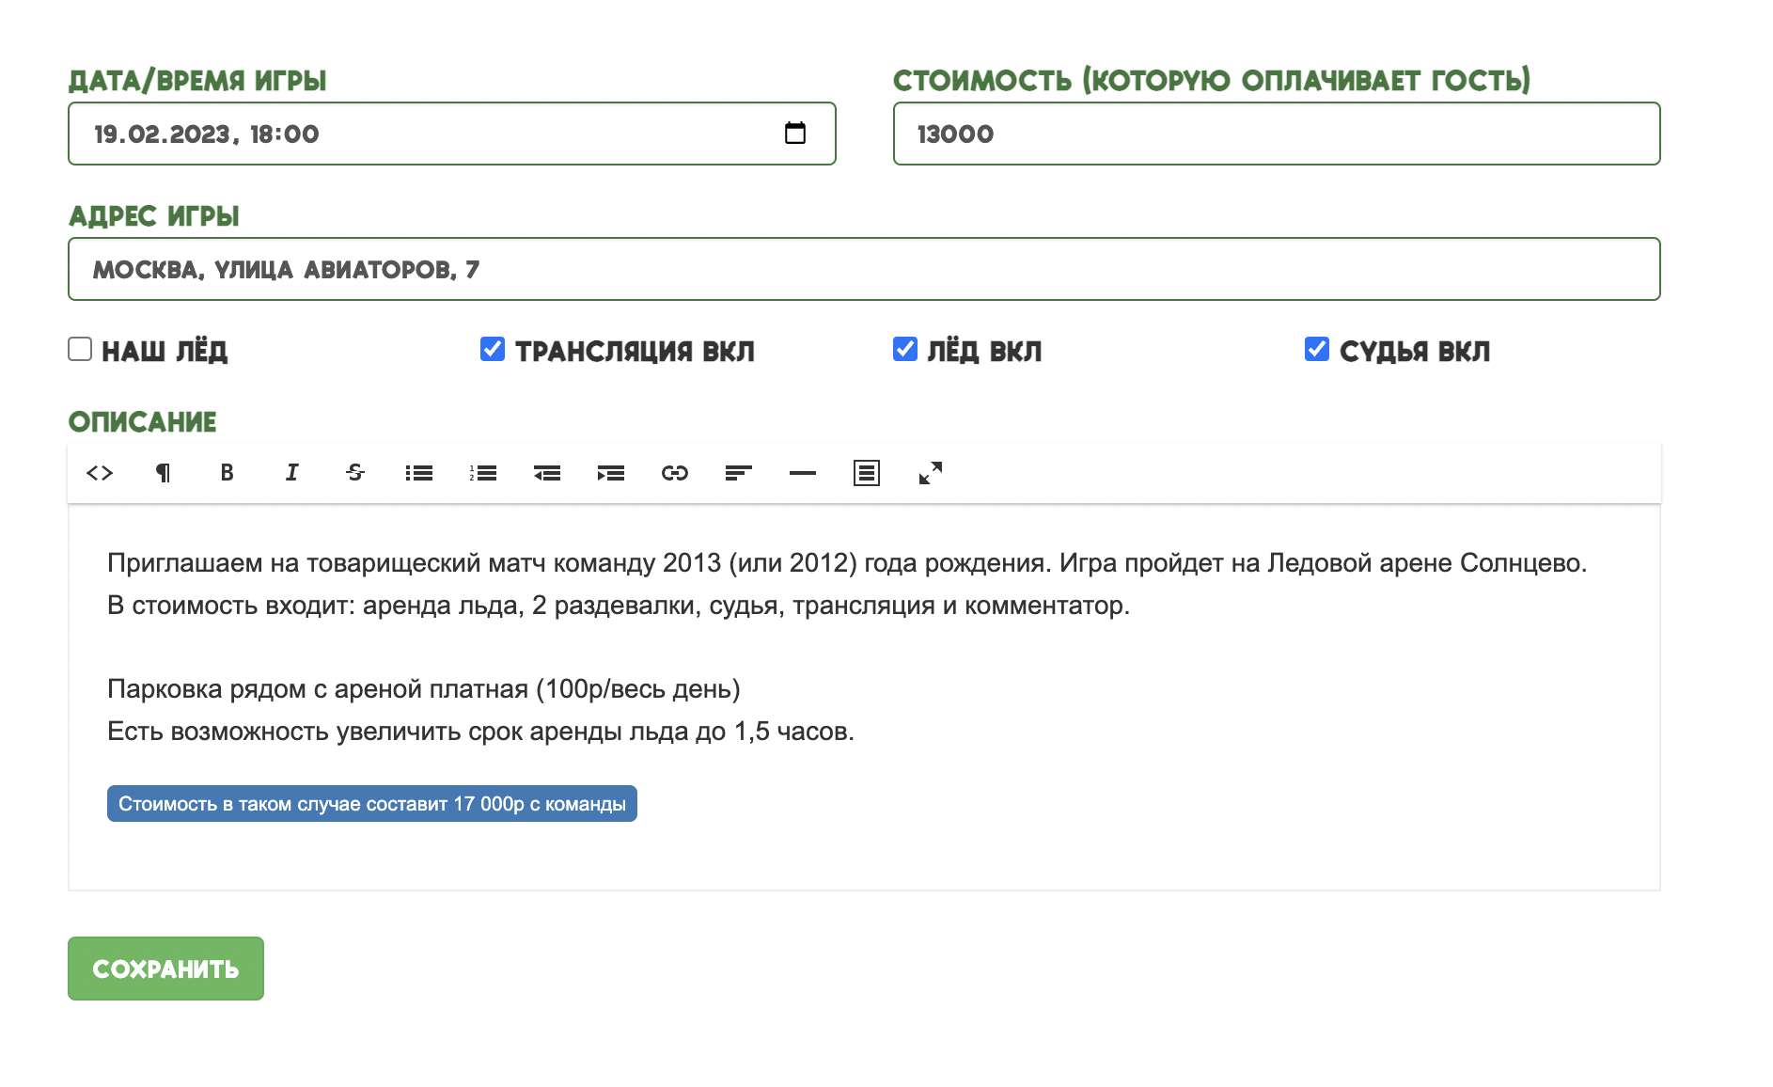Click the Адрес игры input field

click(x=864, y=270)
